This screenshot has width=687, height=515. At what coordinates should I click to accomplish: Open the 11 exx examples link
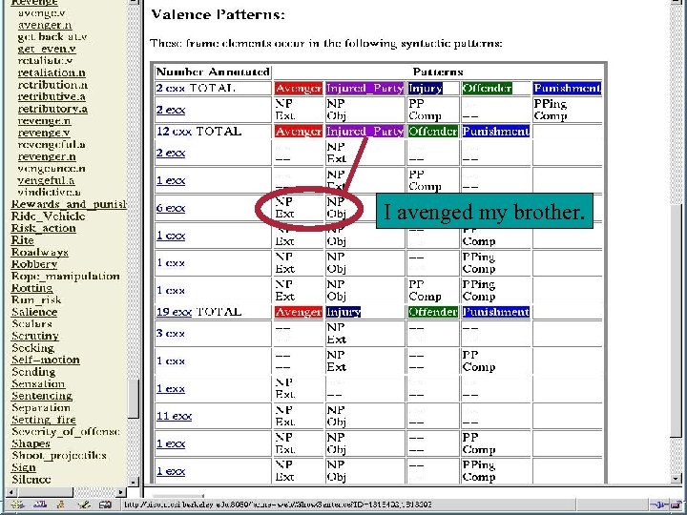pyautogui.click(x=174, y=416)
